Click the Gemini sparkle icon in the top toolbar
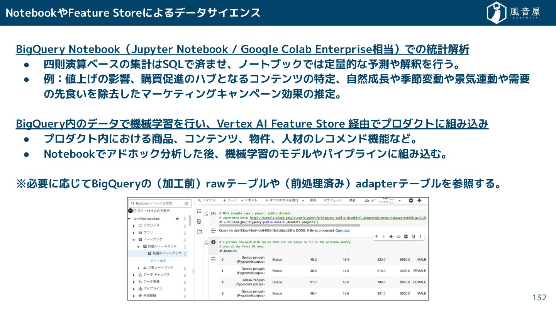The width and height of the screenshot is (556, 313). click(x=419, y=201)
